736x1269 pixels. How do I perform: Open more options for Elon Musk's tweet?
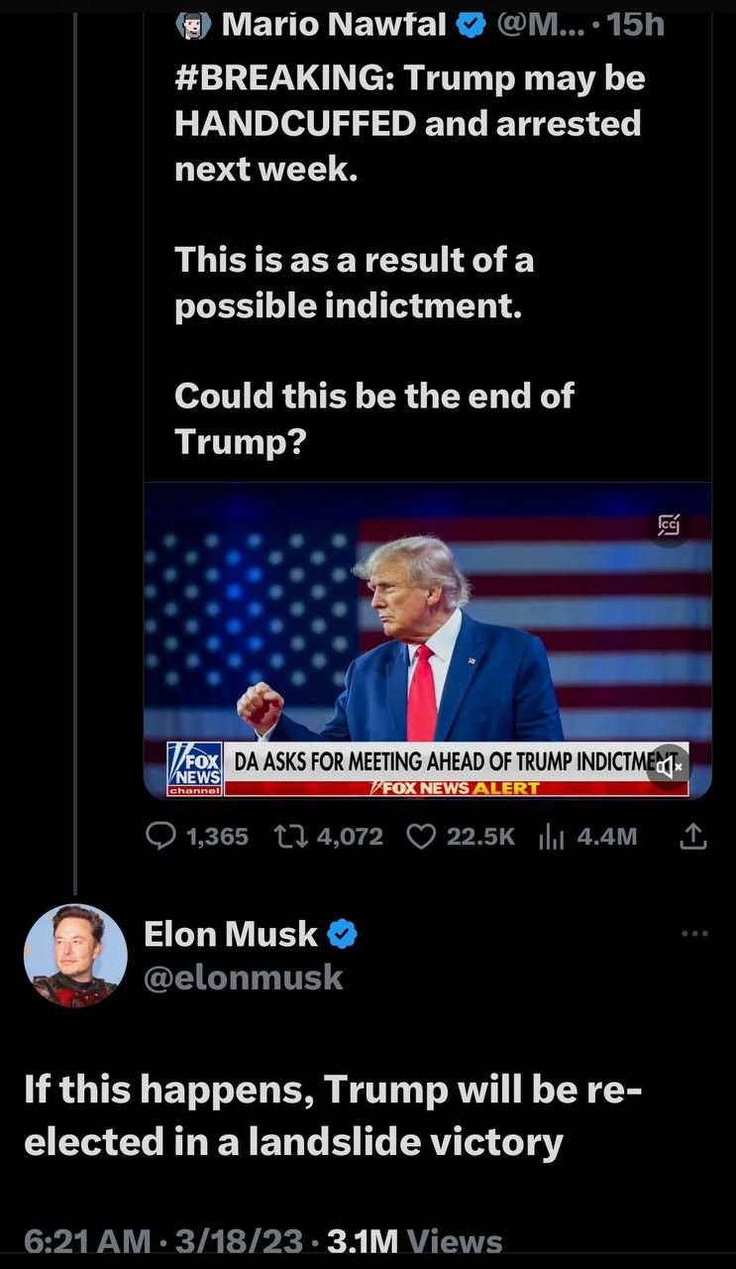pyautogui.click(x=694, y=933)
